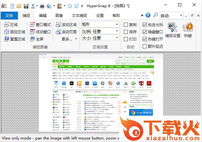Viewport: 202px width, 142px height.
Task: Save the snapshot with floppy icon
Action: [x=26, y=6]
